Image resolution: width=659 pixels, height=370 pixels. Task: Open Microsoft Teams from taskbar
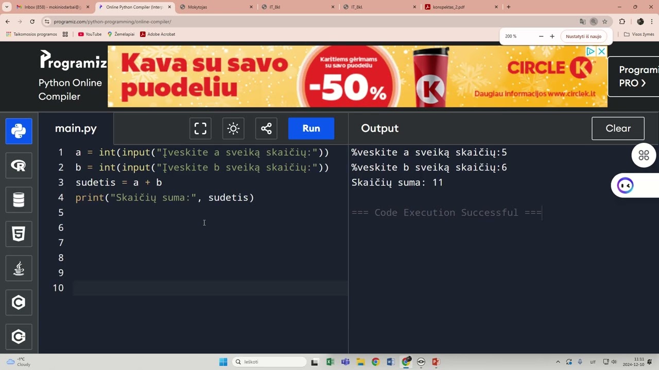click(345, 362)
